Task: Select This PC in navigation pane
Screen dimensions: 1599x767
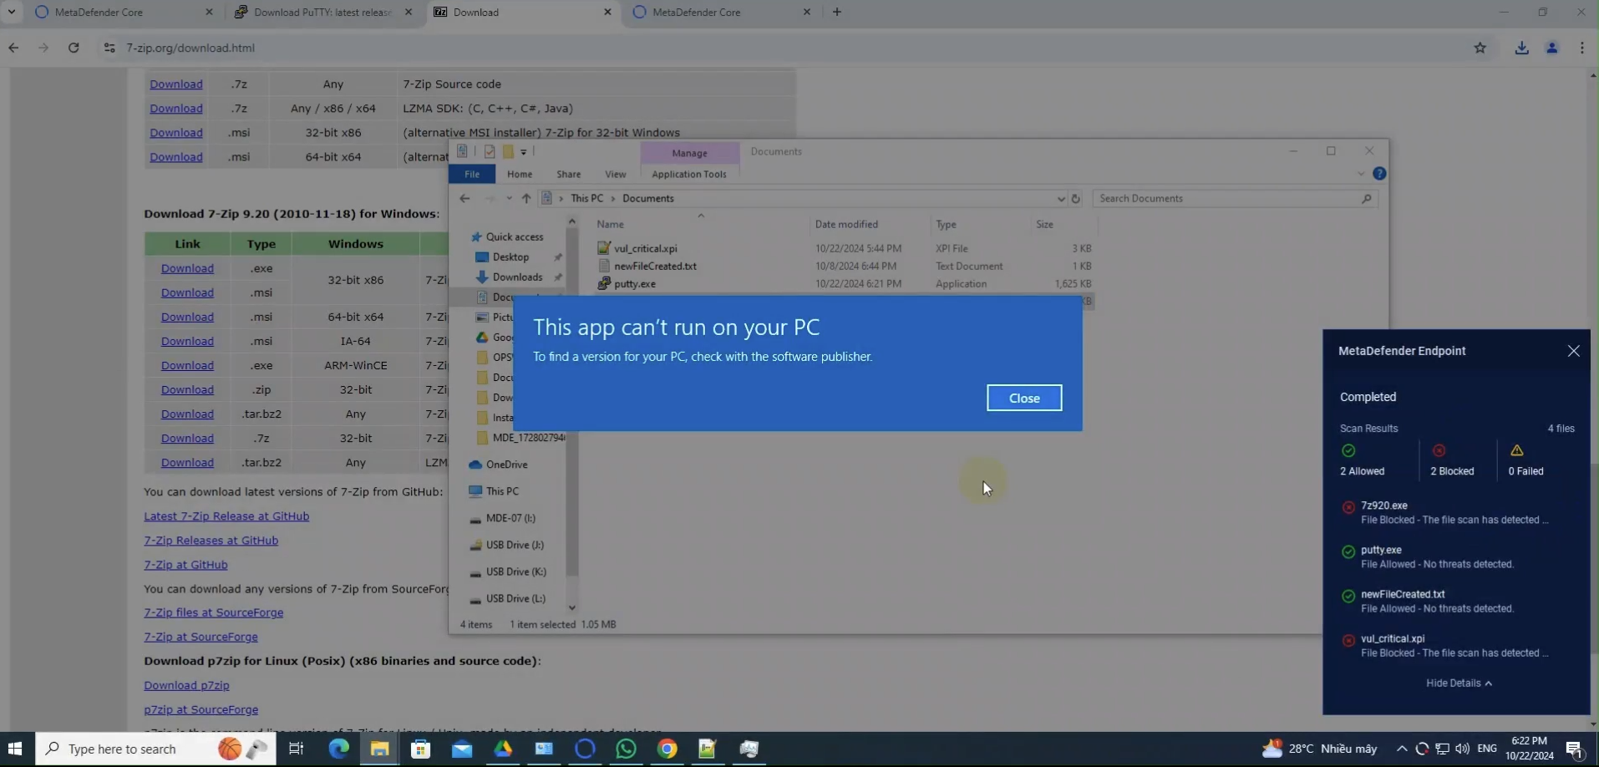Action: click(502, 491)
